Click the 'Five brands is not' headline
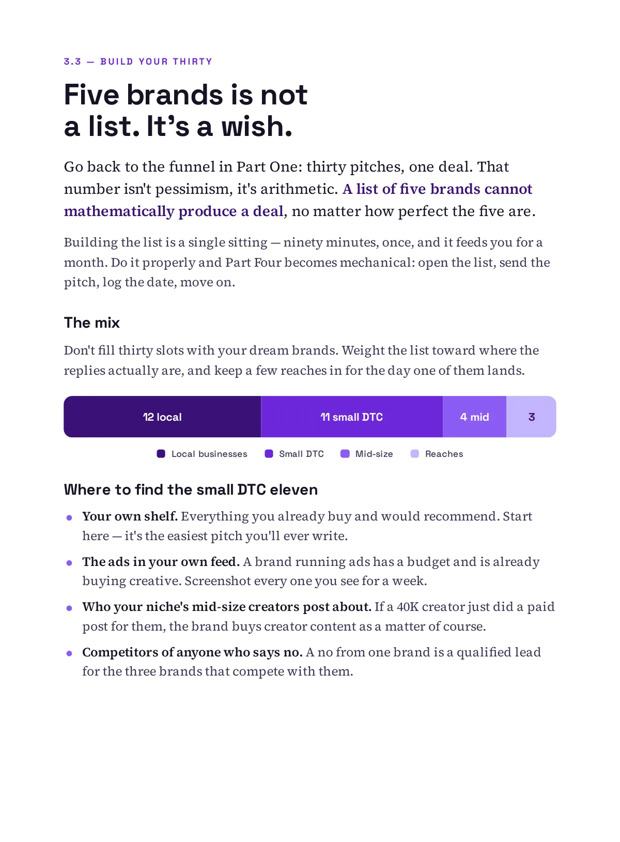Viewport: 620px width, 842px height. click(185, 95)
